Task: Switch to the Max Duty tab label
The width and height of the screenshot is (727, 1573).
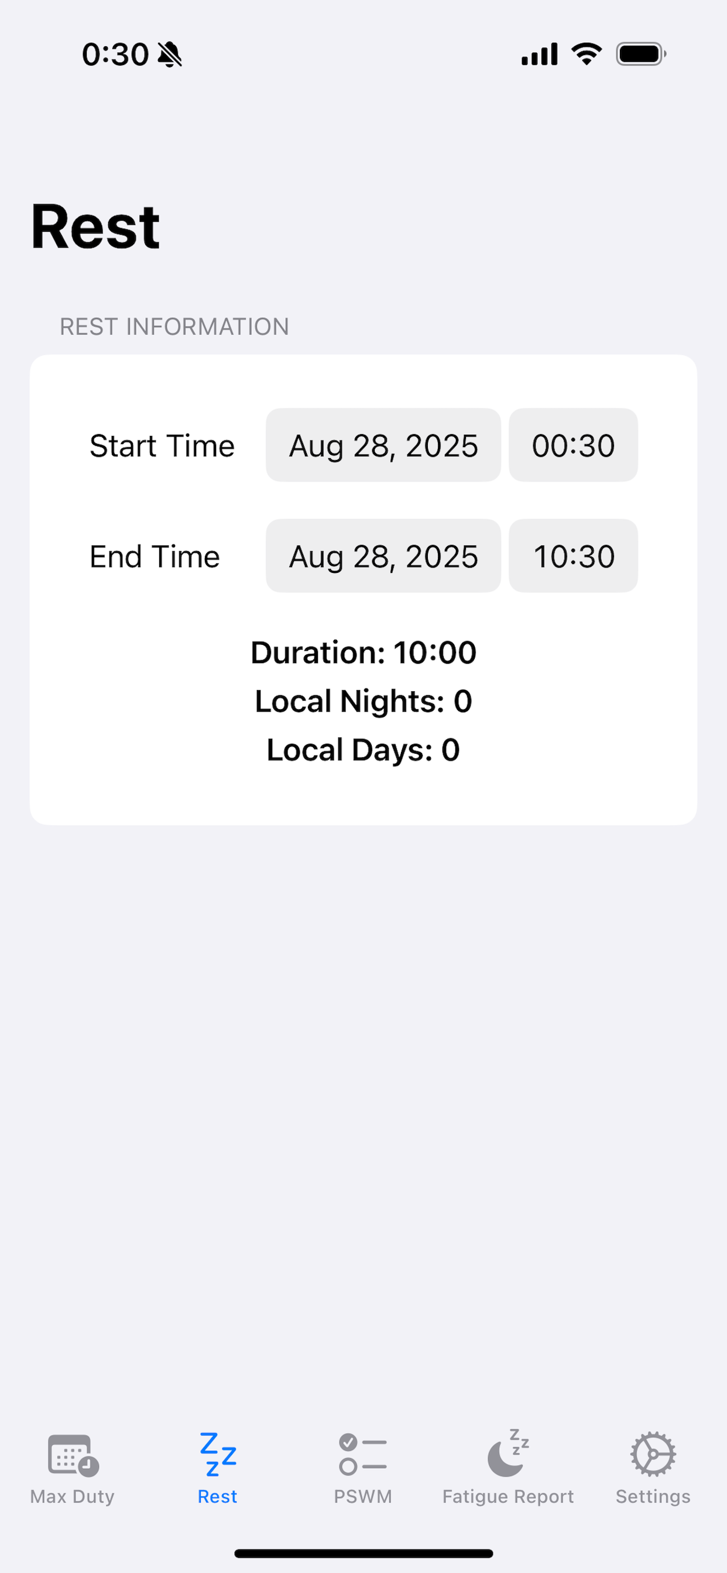Action: (72, 1497)
